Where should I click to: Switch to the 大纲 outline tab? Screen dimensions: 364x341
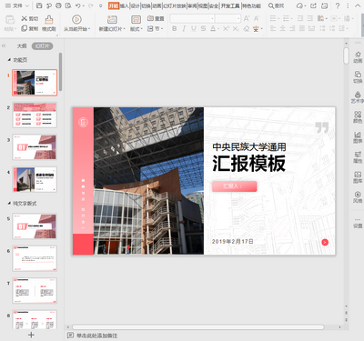22,46
